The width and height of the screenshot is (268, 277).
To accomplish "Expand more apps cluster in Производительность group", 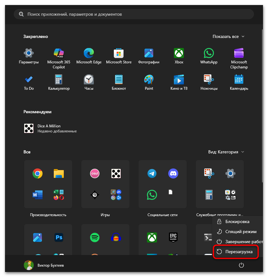I will 59,195.
